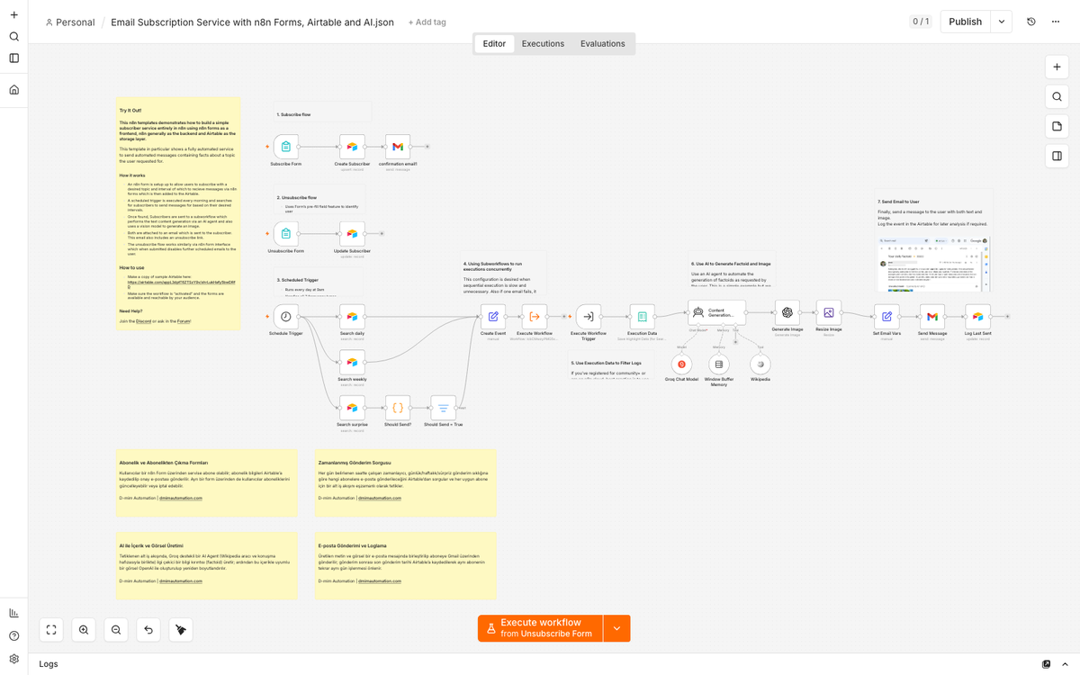Select the Should Send? code node
The image size is (1080, 675).
397,408
